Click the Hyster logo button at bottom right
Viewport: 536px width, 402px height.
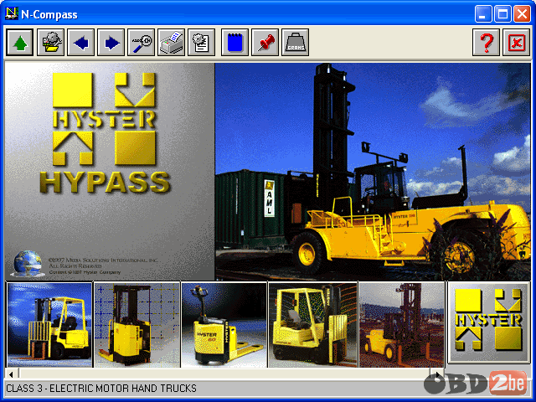coord(488,322)
